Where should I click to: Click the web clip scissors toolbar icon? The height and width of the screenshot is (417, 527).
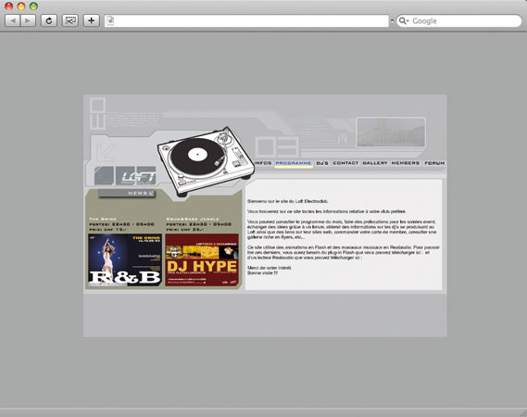coord(70,20)
